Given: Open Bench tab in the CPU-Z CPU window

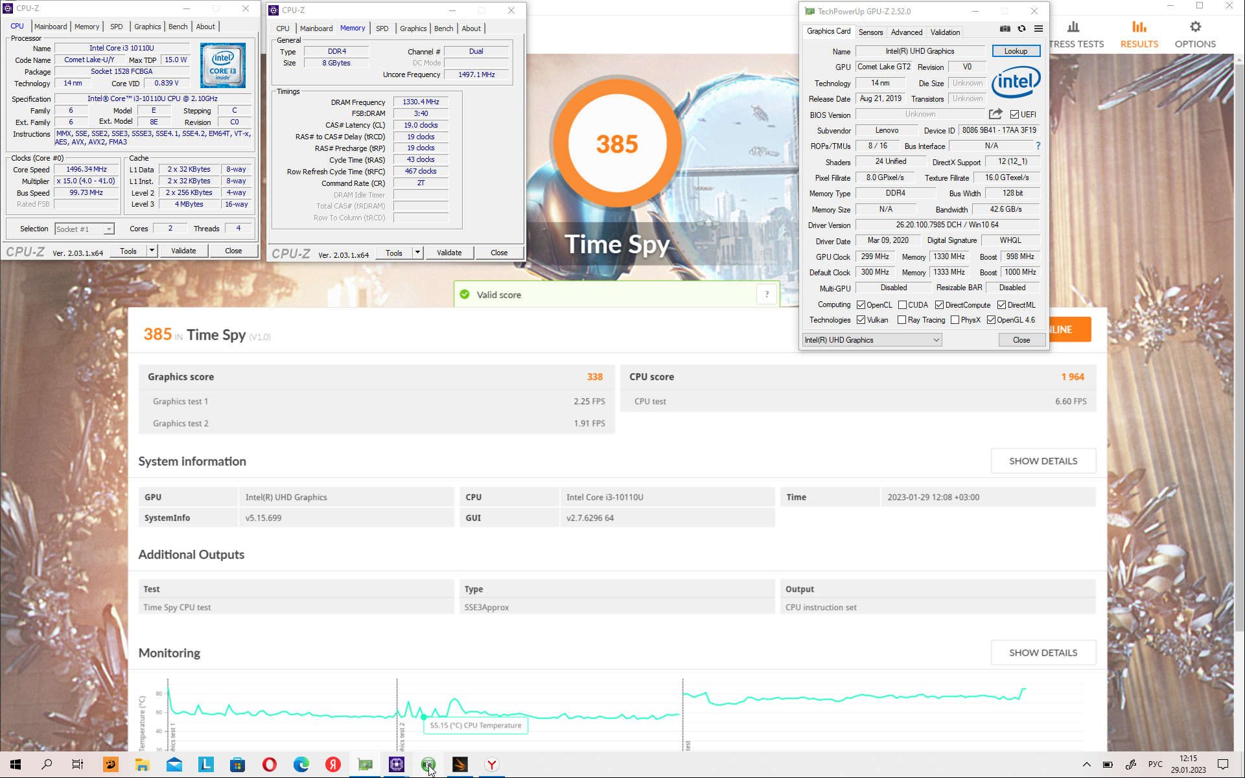Looking at the screenshot, I should point(178,27).
